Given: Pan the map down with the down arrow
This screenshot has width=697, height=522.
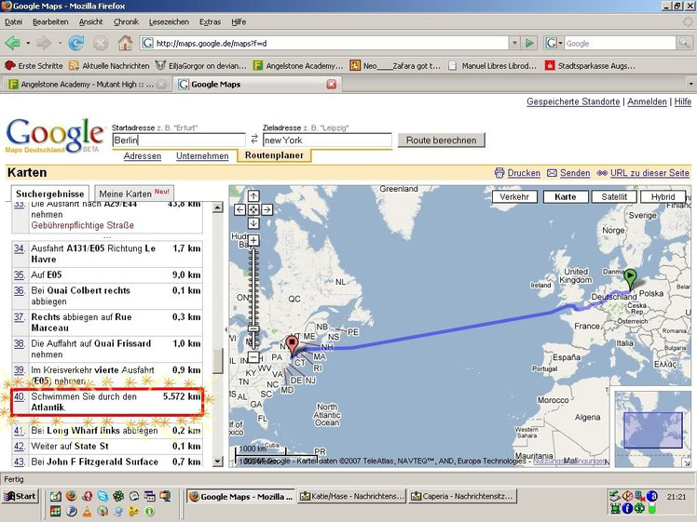Looking at the screenshot, I should coord(253,222).
